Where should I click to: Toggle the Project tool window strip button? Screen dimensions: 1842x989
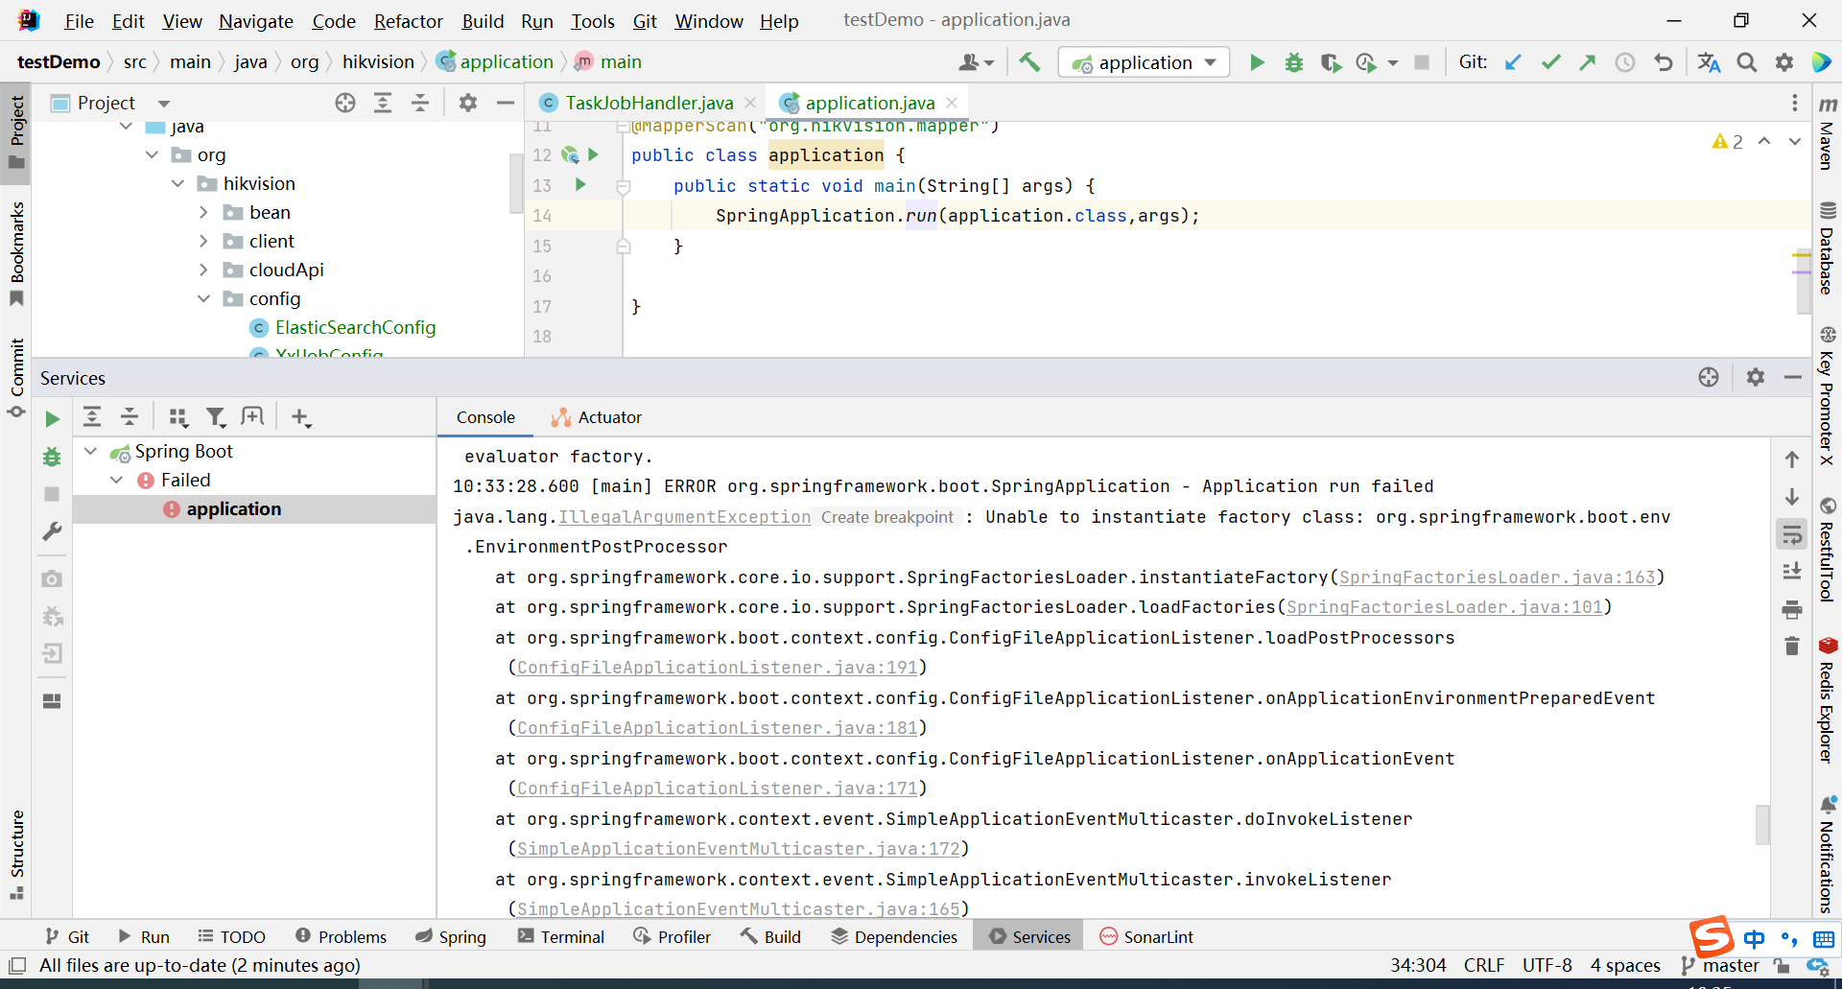(x=16, y=132)
